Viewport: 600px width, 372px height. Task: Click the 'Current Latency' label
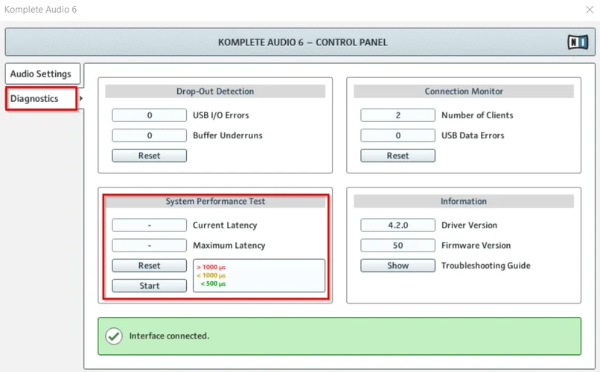[225, 225]
